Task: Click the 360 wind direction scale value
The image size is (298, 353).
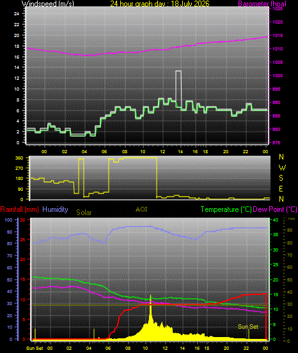Action: [19, 158]
